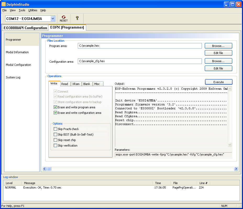Enable Skip FracN check option

click(x=55, y=129)
